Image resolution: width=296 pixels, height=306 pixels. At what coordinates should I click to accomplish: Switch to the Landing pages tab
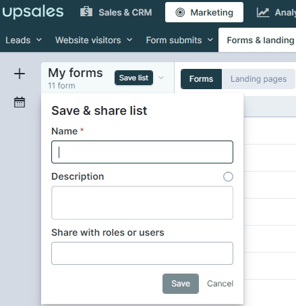[258, 79]
